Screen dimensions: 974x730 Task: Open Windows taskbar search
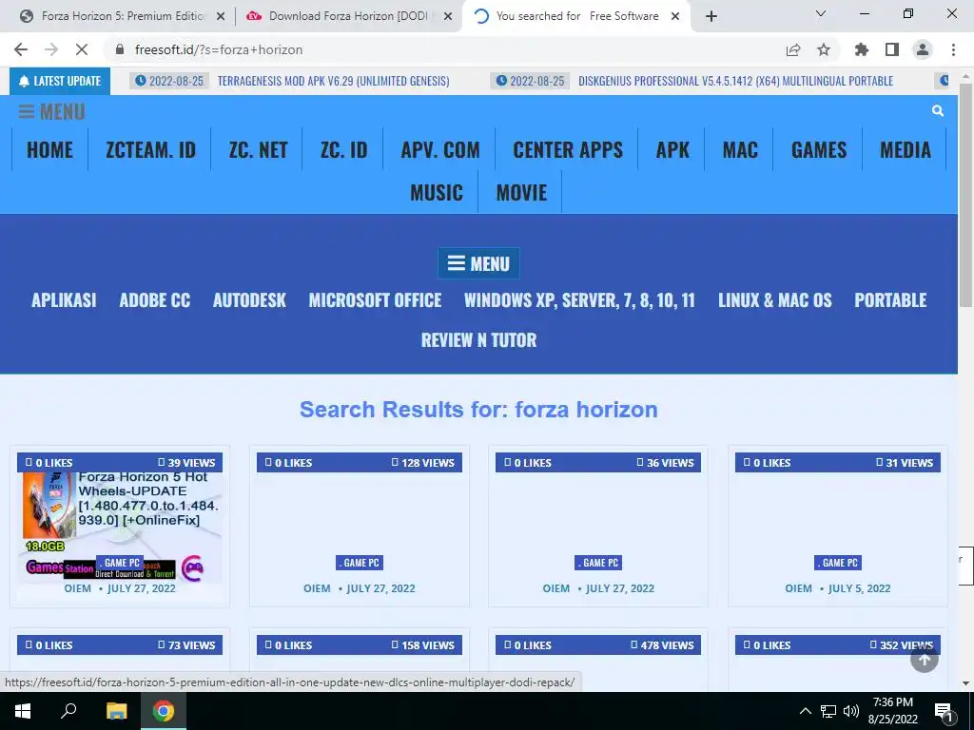(68, 711)
